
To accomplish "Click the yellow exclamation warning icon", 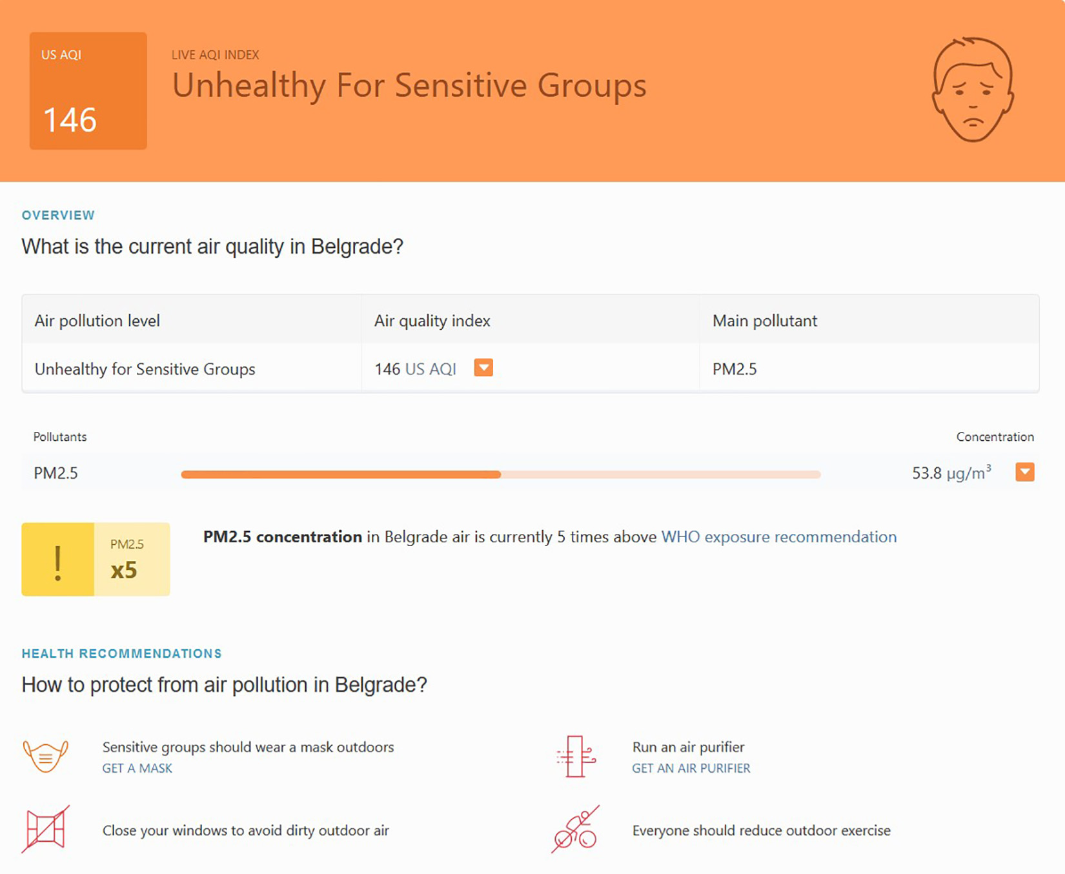I will (x=58, y=559).
